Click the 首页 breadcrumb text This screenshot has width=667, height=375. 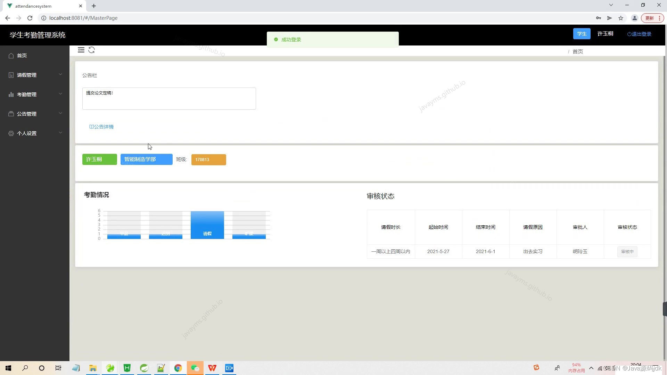click(578, 51)
